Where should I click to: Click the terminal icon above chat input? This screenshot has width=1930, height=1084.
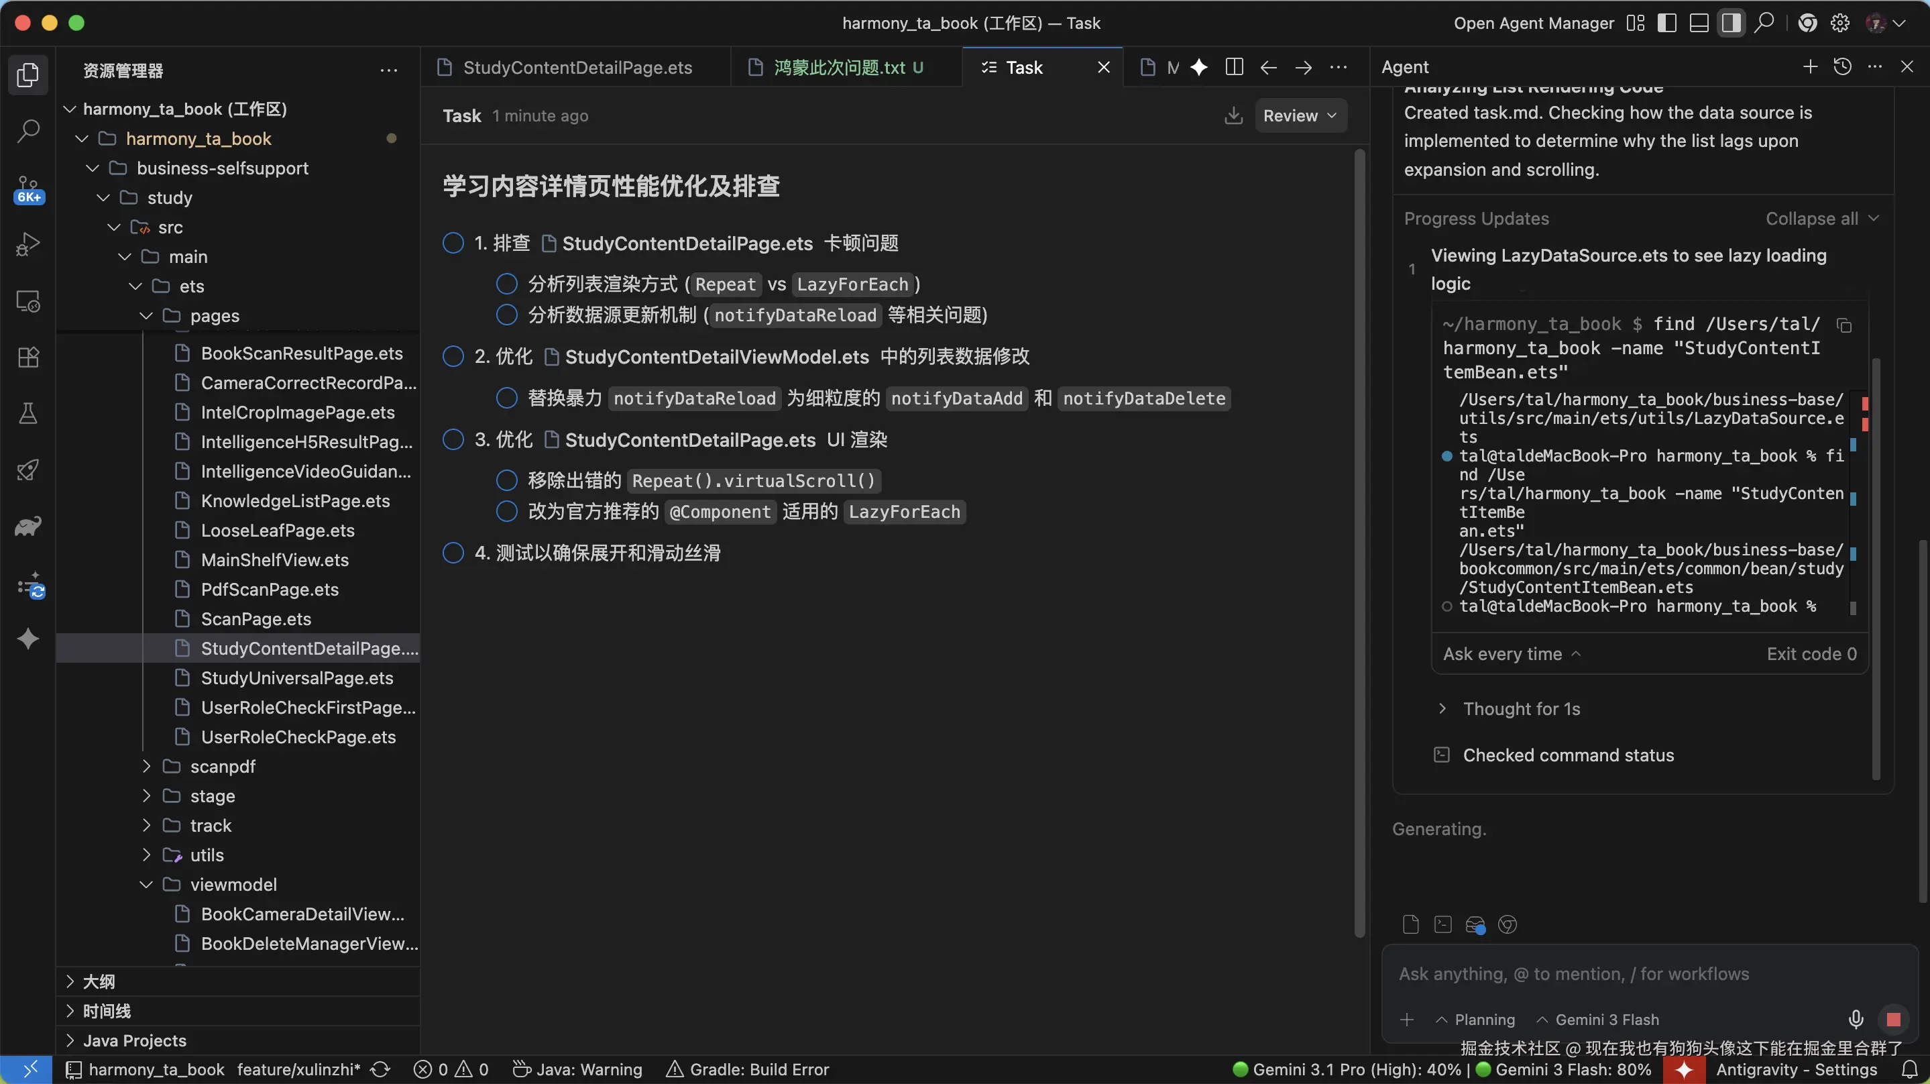point(1442,924)
